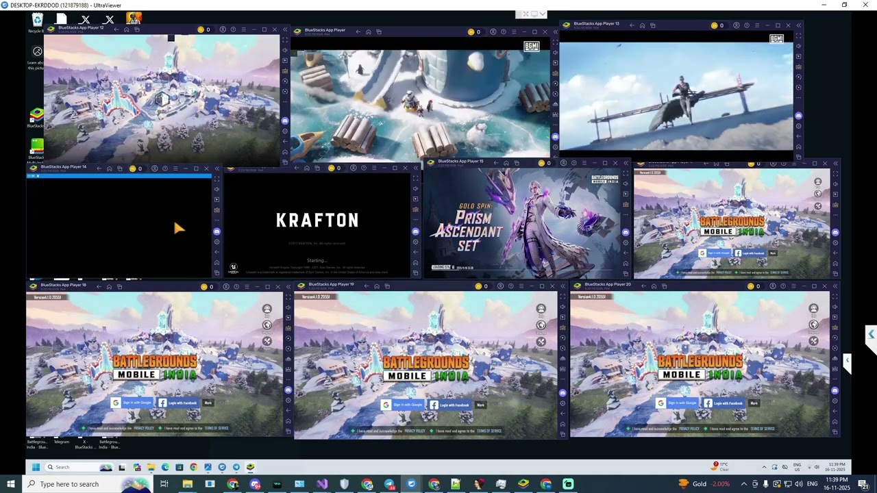Open the customer service icon in App Player 20
The width and height of the screenshot is (877, 493).
click(x=813, y=309)
